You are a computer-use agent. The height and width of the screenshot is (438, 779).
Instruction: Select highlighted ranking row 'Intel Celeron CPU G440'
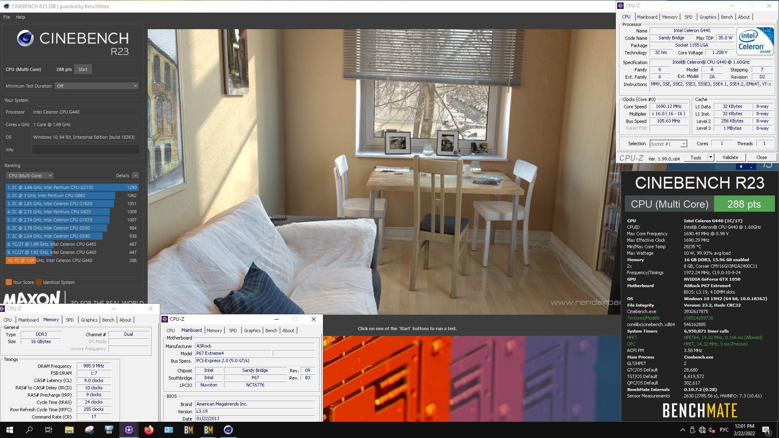tap(72, 260)
